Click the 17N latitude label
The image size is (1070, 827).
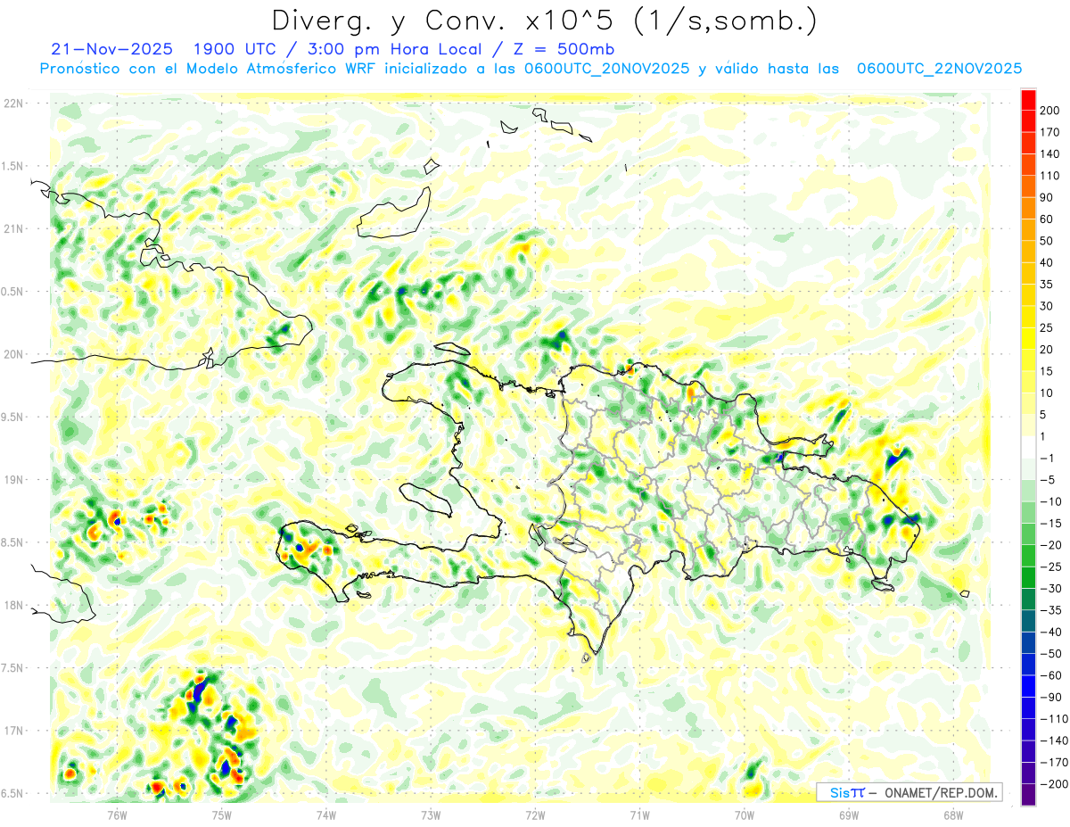[x=14, y=731]
